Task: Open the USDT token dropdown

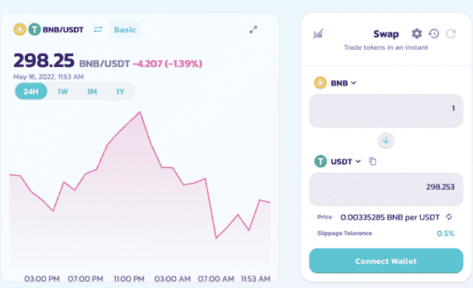Action: (345, 161)
